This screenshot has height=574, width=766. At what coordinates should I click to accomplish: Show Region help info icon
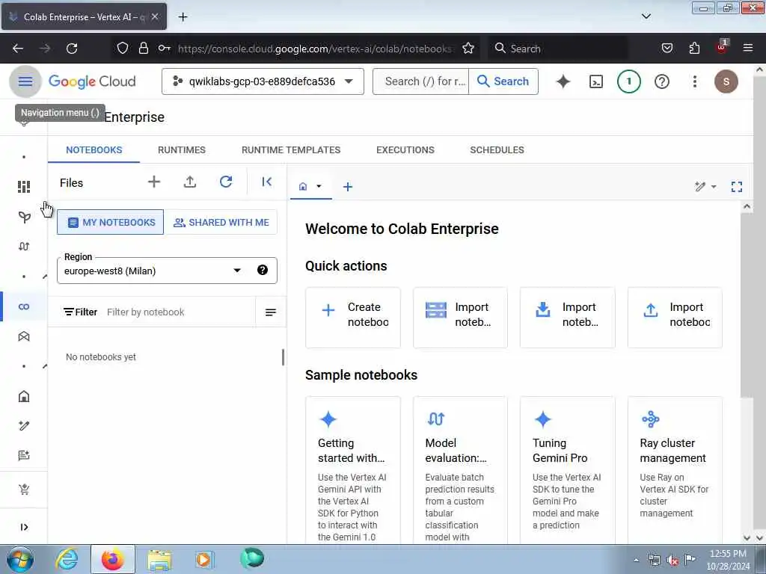263,271
